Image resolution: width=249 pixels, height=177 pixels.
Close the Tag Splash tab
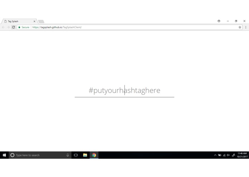34,21
